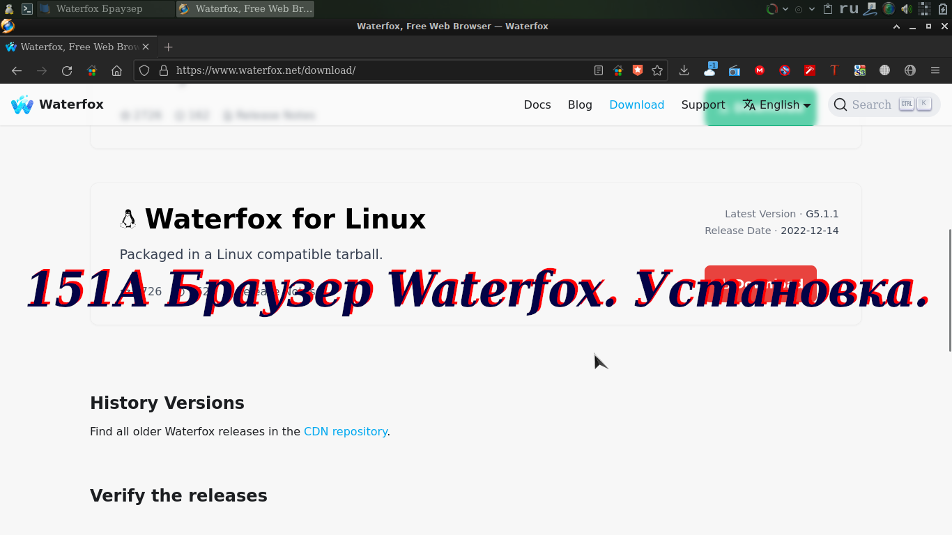Show site security padlock info

pos(164,70)
